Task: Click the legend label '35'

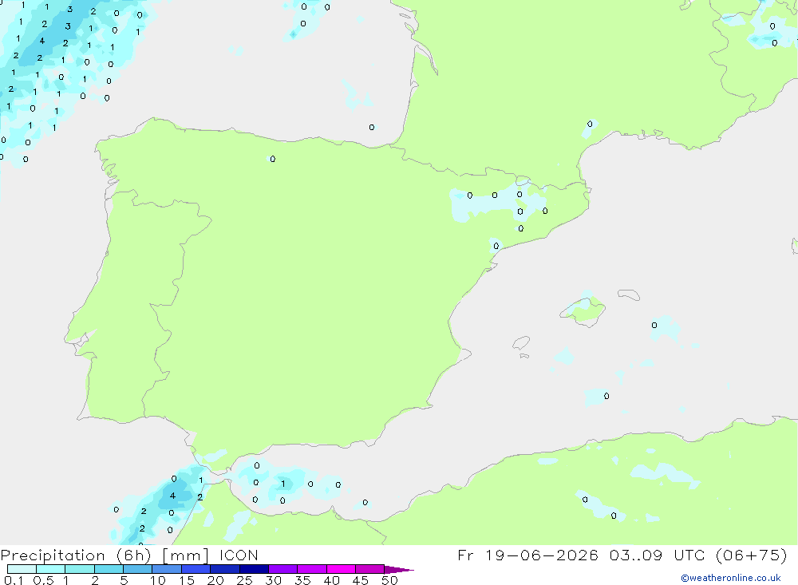Action: pyautogui.click(x=302, y=580)
